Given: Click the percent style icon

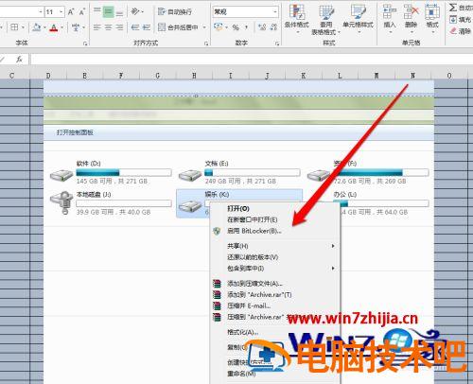Looking at the screenshot, I should click(x=236, y=27).
